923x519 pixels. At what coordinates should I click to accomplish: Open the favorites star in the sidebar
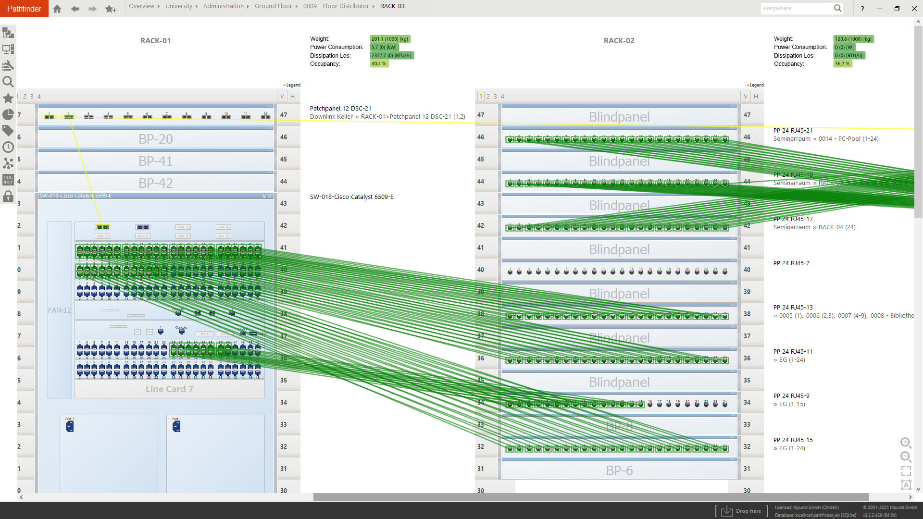pos(8,98)
